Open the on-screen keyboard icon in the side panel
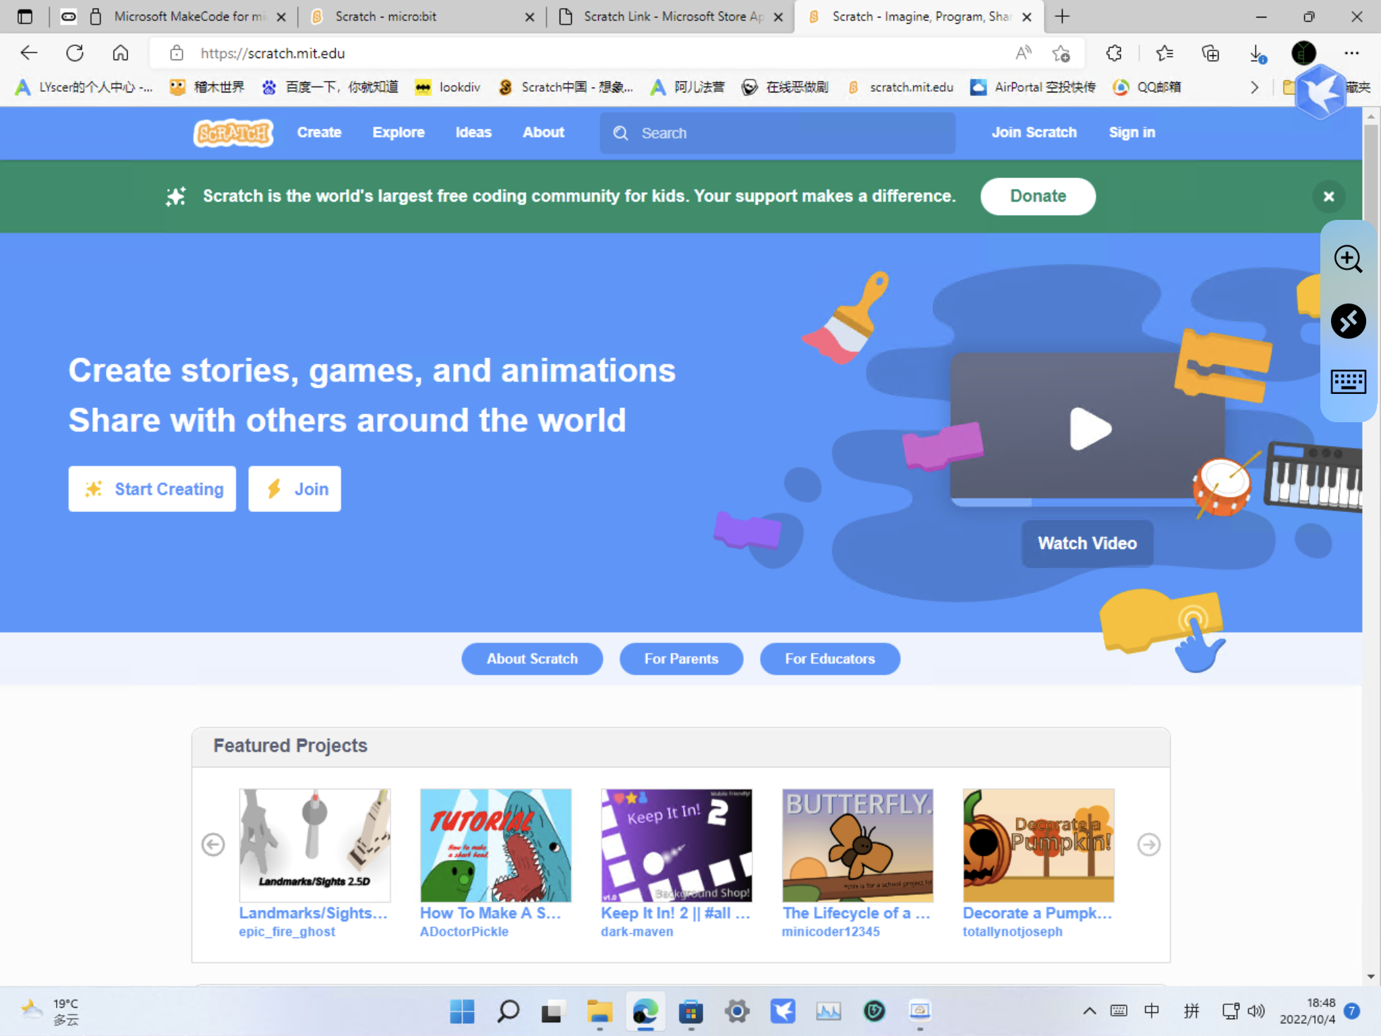This screenshot has height=1036, width=1381. 1348,382
